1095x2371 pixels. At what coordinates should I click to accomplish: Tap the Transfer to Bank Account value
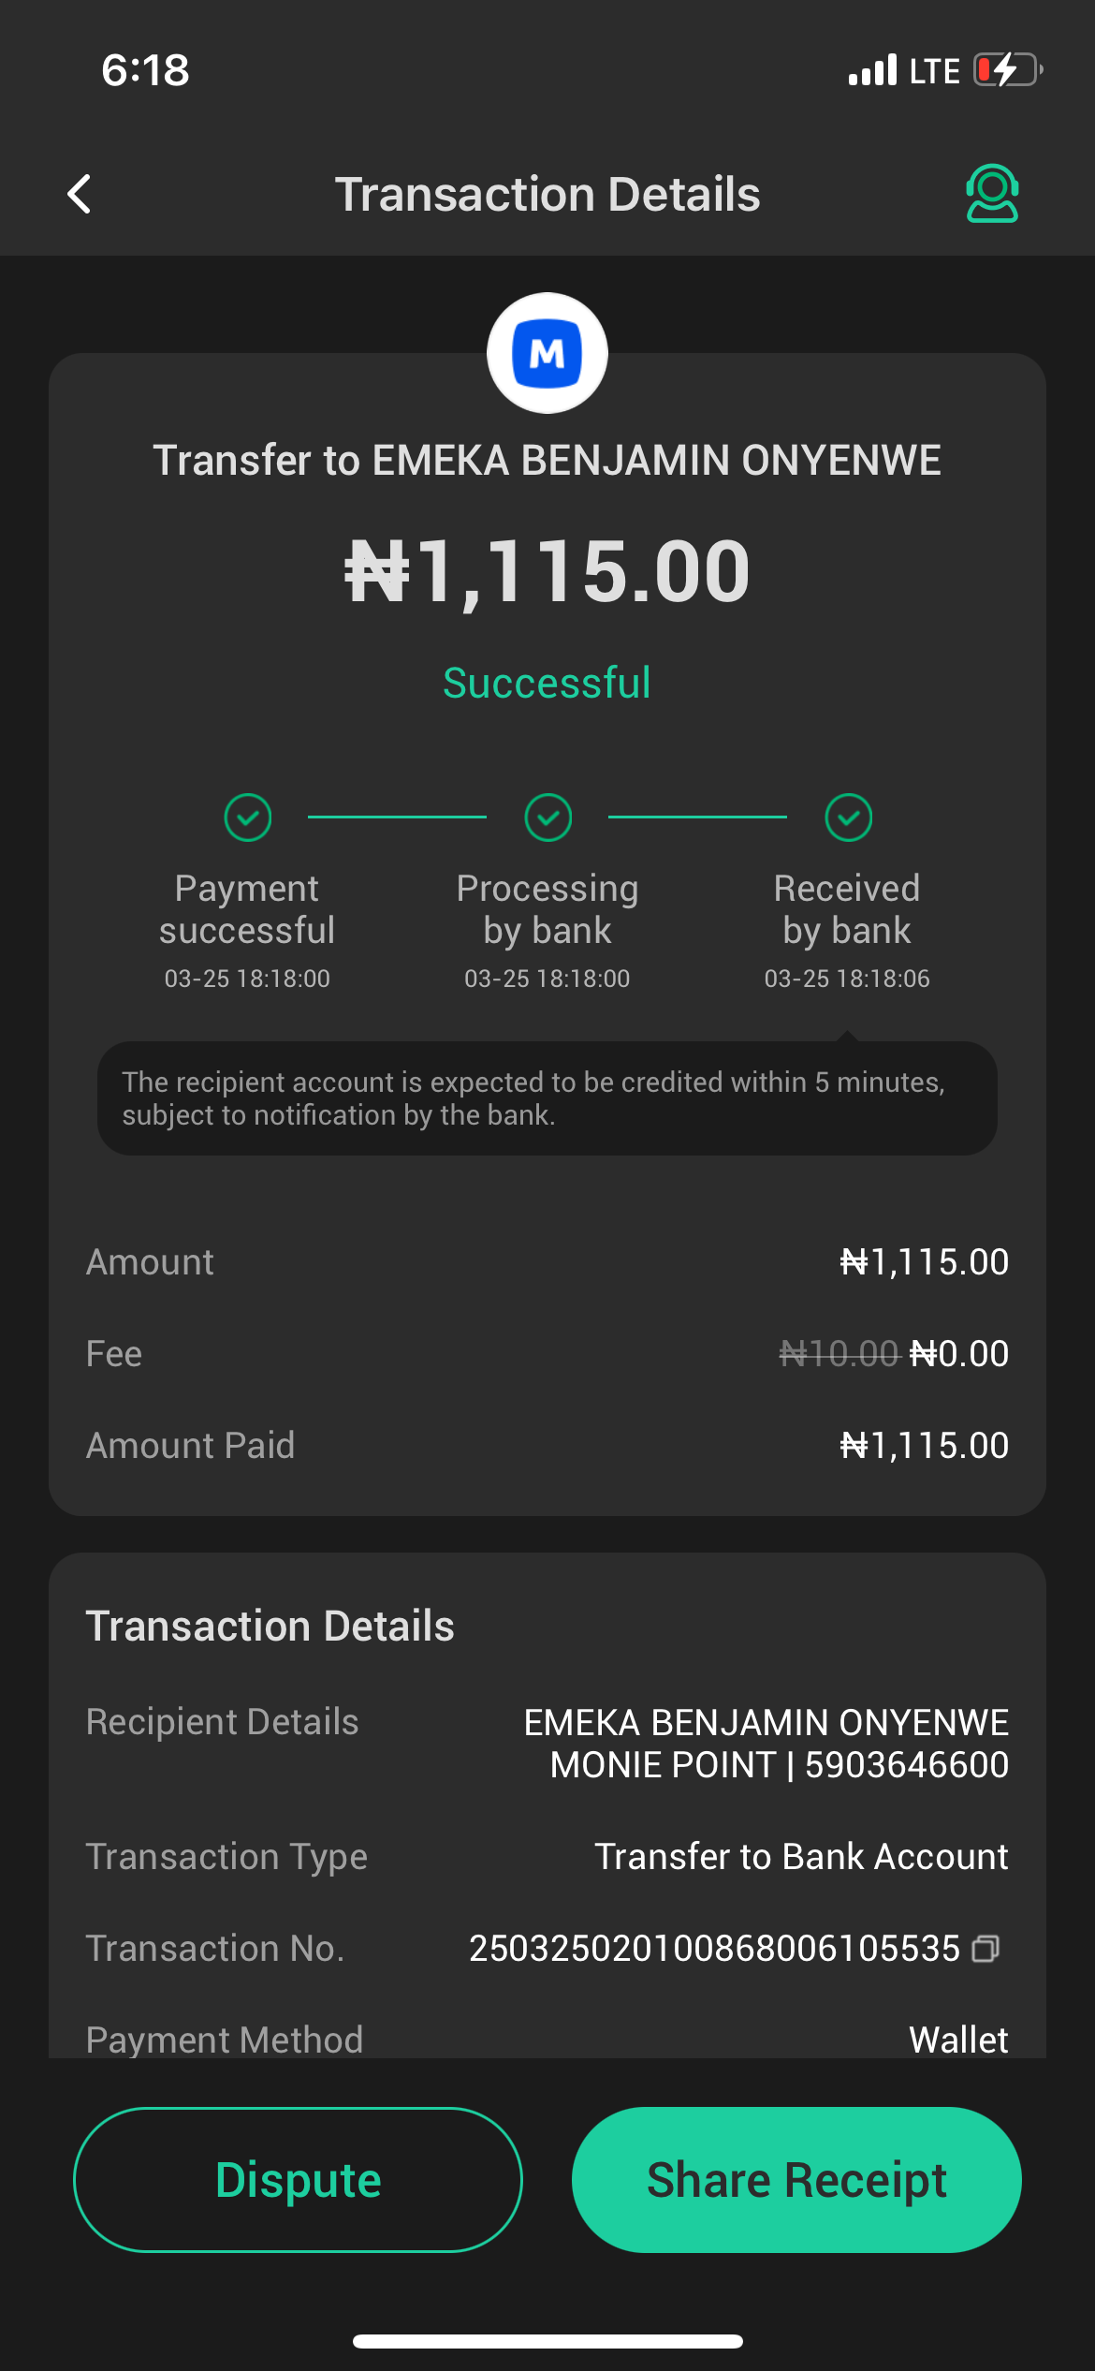pos(801,1857)
